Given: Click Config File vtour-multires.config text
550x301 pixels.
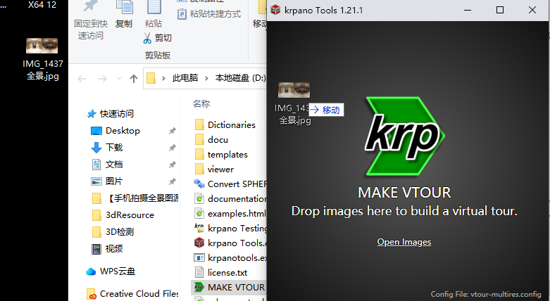Looking at the screenshot, I should coord(486,294).
